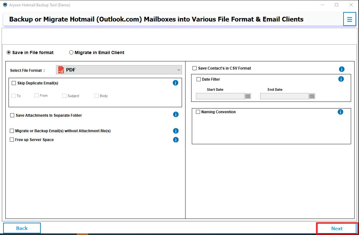This screenshot has height=235, width=359.
Task: Click info icon for Save Contact's in CSV
Action: [x=342, y=69]
